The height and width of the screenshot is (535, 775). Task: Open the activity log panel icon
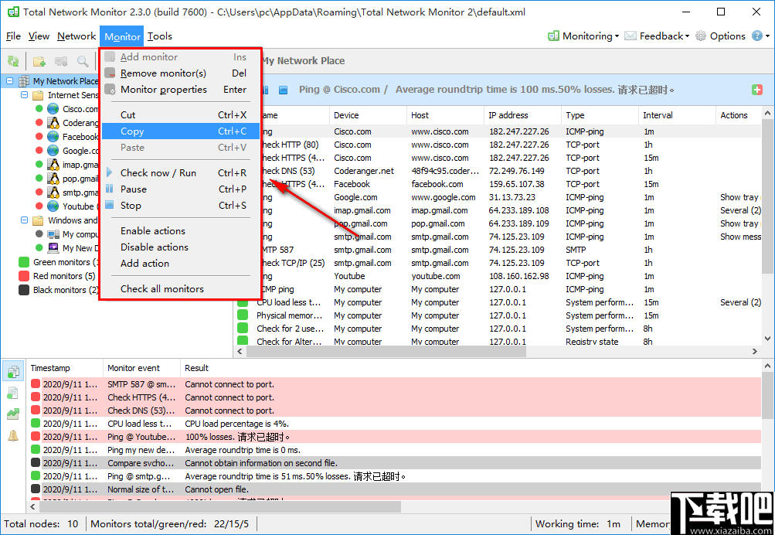(12, 371)
